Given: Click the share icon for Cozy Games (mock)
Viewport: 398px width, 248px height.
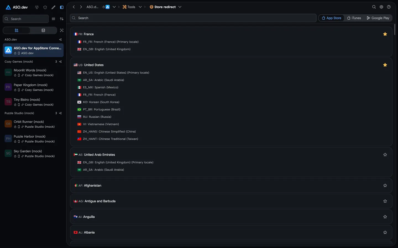Looking at the screenshot, I should [x=60, y=62].
